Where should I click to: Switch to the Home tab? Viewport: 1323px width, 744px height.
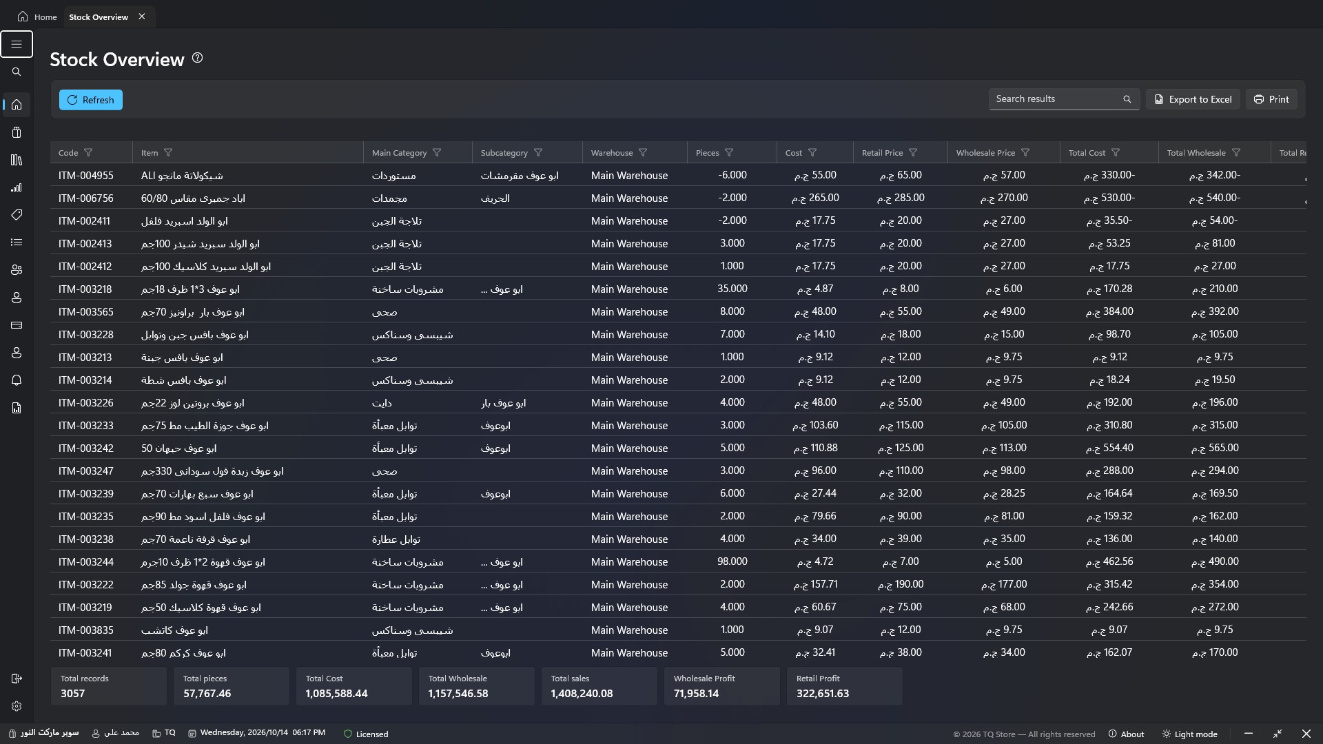(x=37, y=17)
